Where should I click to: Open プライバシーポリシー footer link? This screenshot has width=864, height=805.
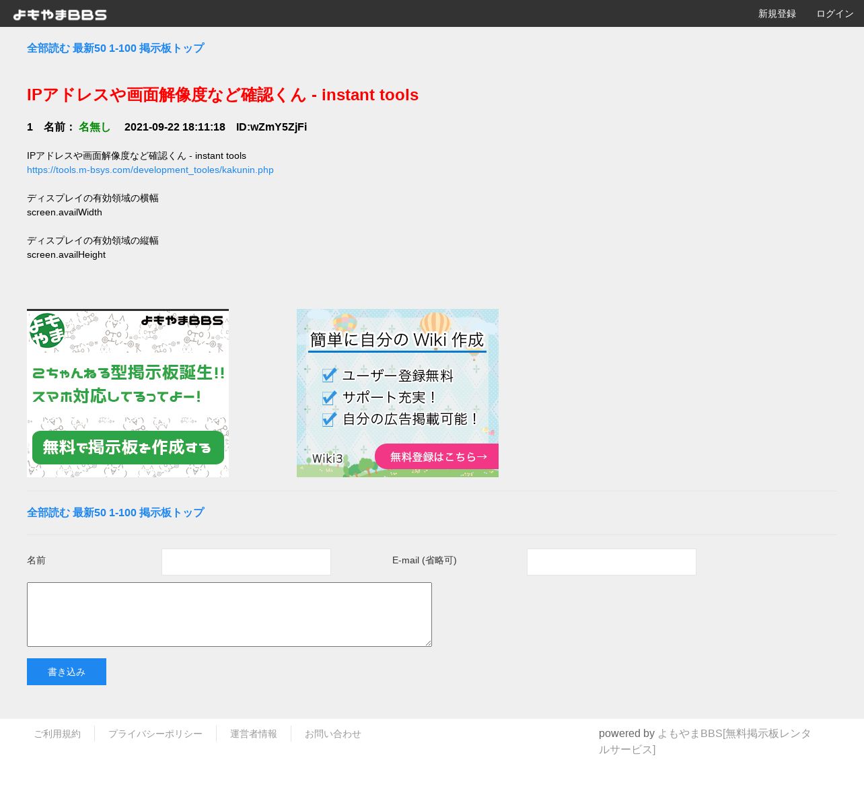(x=155, y=734)
